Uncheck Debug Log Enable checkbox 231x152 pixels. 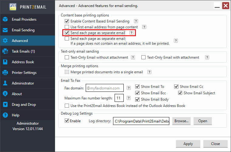coord(67,121)
